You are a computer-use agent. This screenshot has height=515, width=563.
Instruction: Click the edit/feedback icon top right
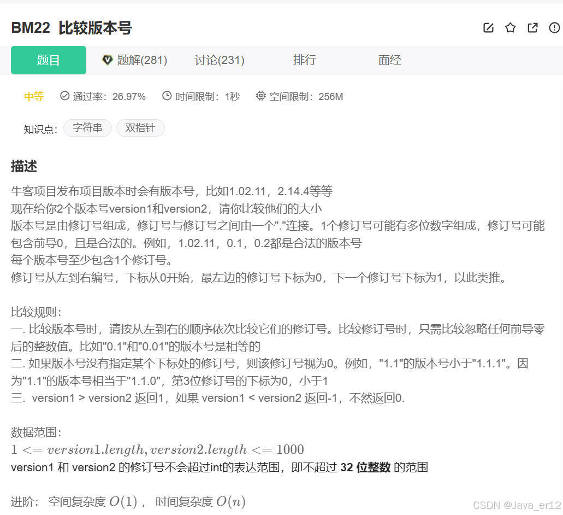coord(488,27)
